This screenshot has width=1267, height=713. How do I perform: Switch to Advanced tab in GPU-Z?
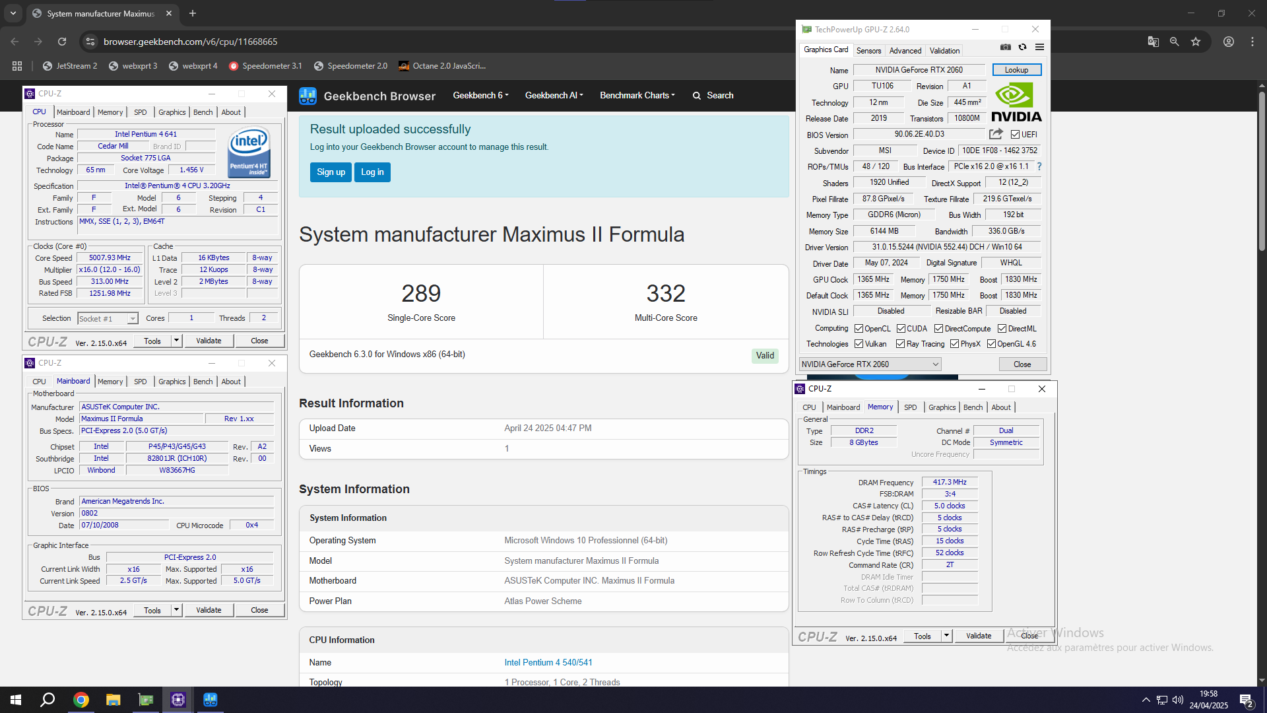(x=905, y=51)
